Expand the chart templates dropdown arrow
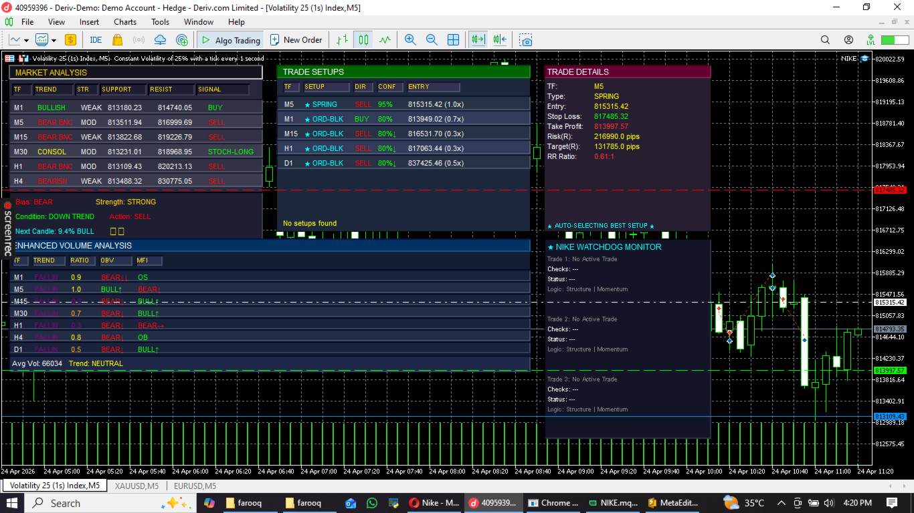The image size is (914, 513). point(54,40)
